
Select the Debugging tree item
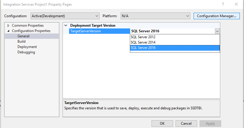(x=26, y=52)
